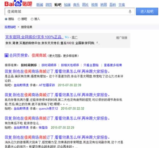Sort results by 按时间倒序
This screenshot has height=148, width=159.
tap(29, 65)
